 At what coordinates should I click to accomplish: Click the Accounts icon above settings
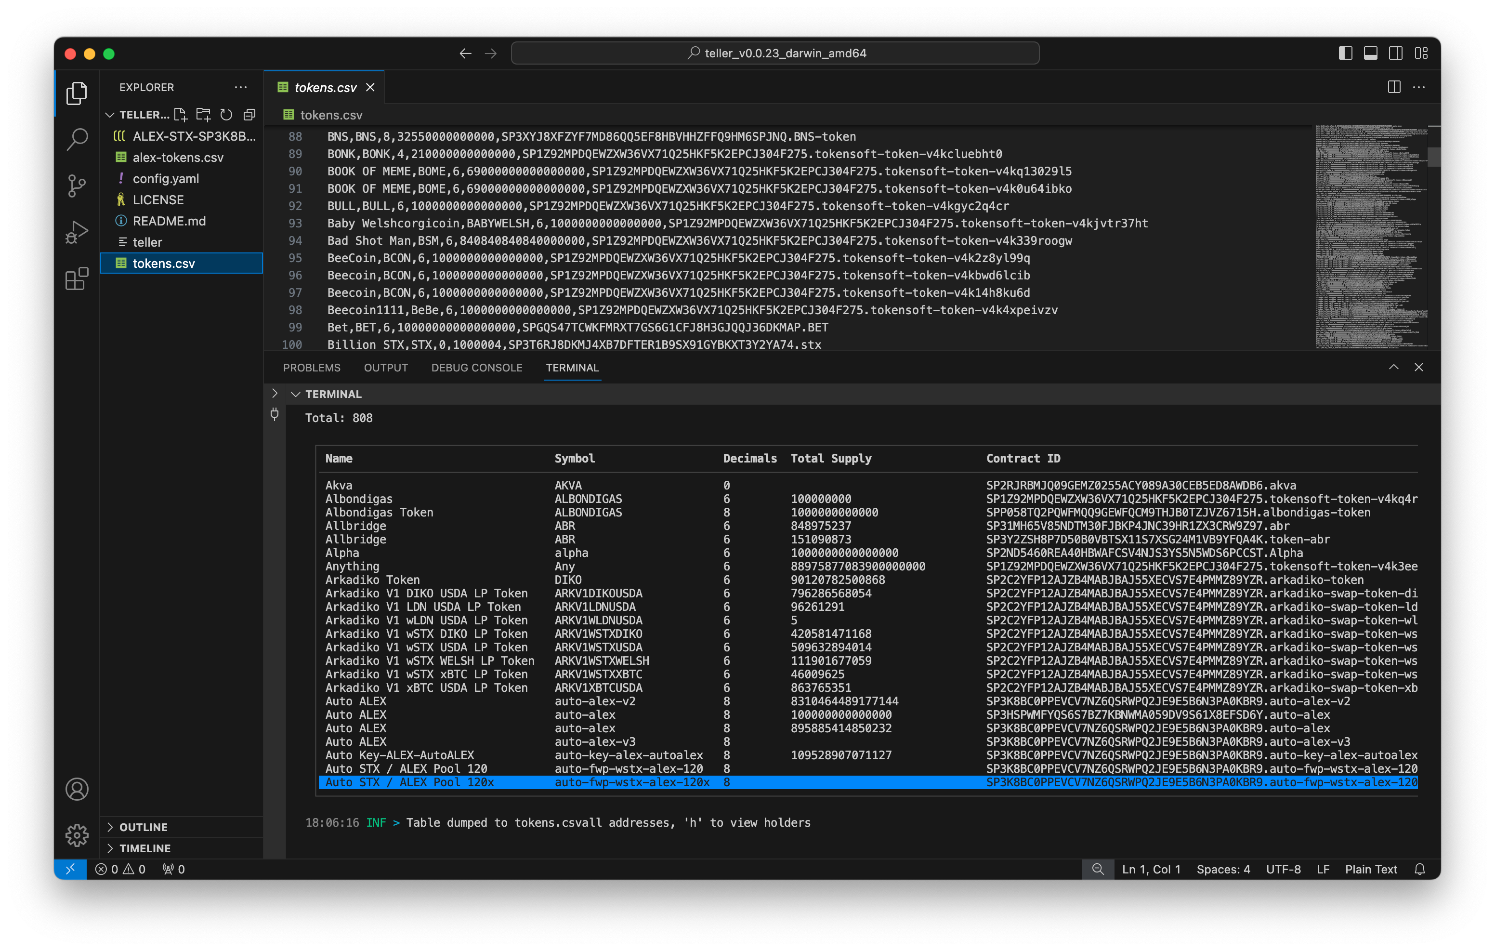tap(77, 789)
